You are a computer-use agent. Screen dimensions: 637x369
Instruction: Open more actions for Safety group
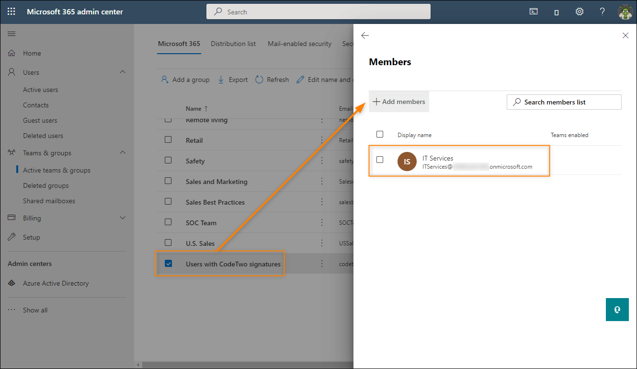coord(322,161)
